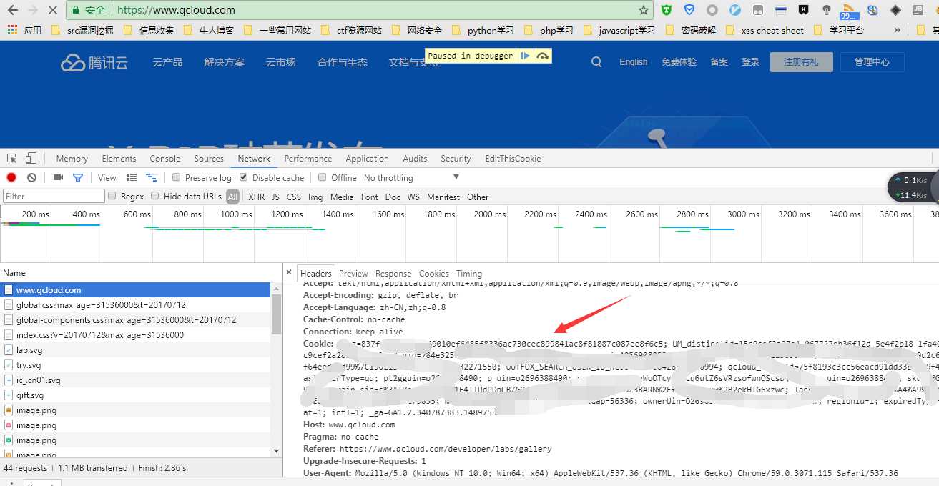Viewport: 939px width, 486px height.
Task: Click the inspect element cursor icon in DevTools
Action: pyautogui.click(x=12, y=159)
